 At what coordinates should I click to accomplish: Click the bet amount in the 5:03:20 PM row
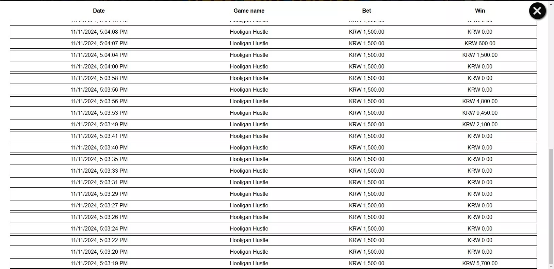pos(366,252)
